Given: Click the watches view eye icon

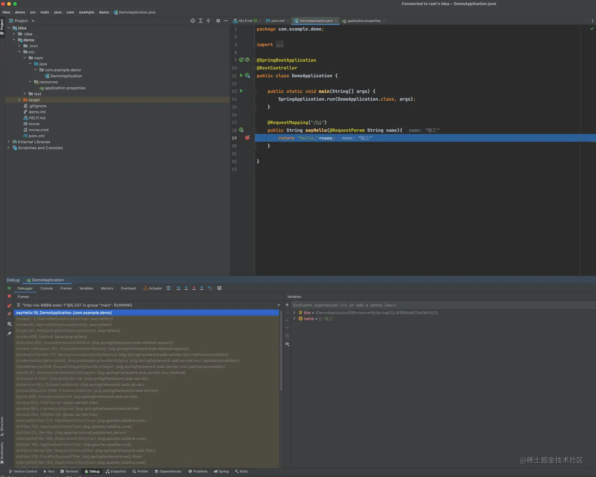Looking at the screenshot, I should (287, 344).
